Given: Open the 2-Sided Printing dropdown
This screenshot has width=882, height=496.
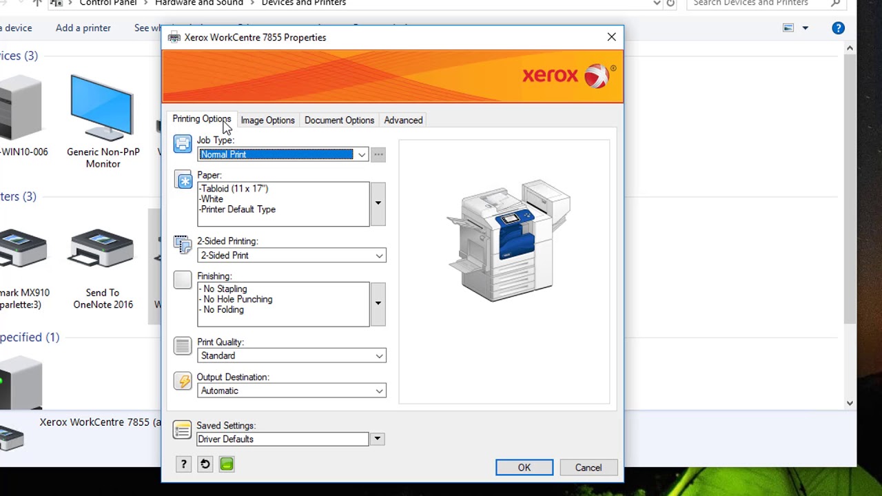Looking at the screenshot, I should click(x=379, y=256).
